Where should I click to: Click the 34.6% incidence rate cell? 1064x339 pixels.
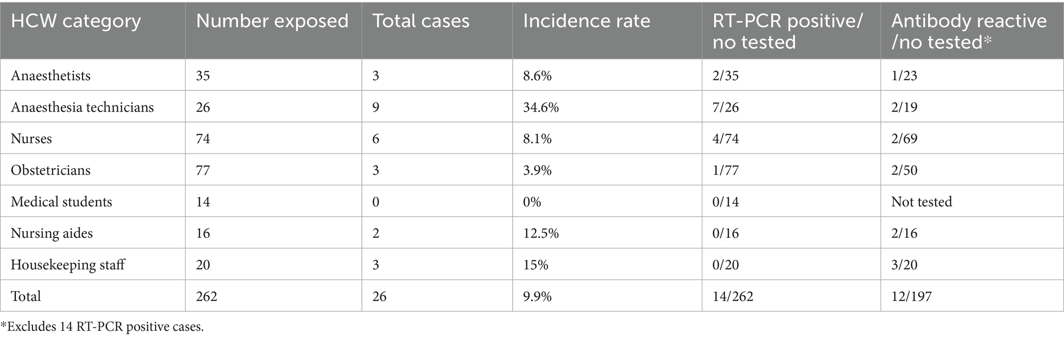541,107
